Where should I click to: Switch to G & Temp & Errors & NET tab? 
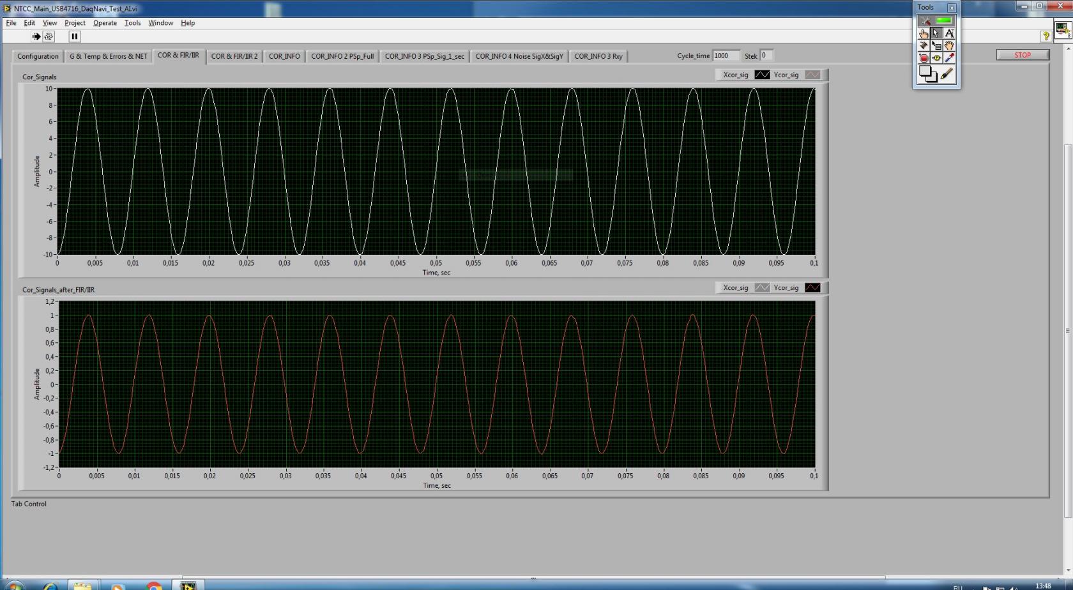(109, 56)
